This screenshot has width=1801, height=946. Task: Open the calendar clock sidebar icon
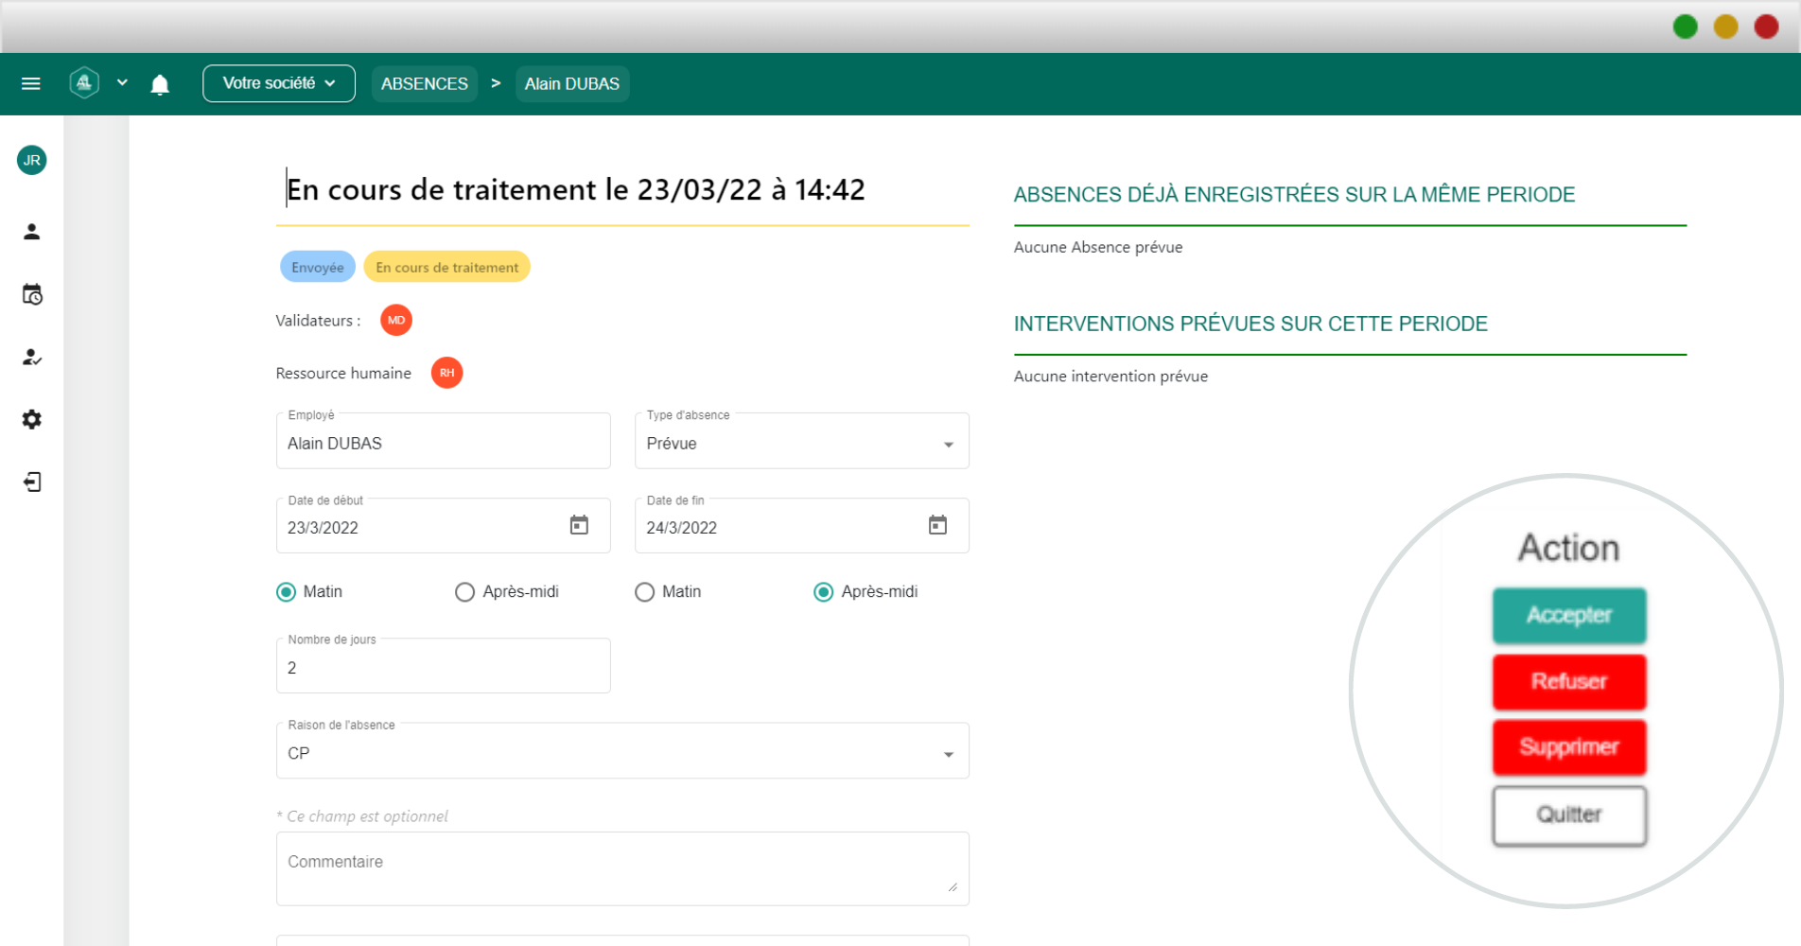[x=32, y=294]
